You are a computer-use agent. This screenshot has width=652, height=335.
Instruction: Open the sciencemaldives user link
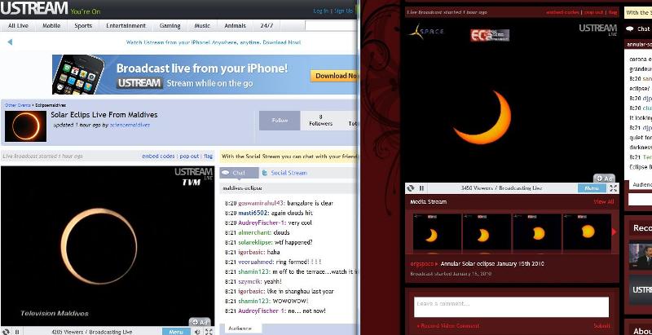(130, 125)
